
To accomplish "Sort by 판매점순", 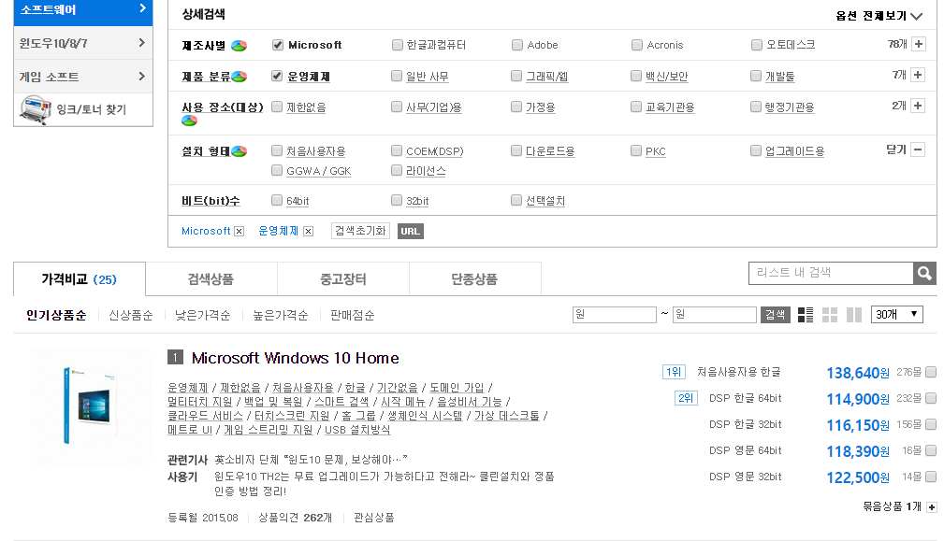I will click(352, 315).
